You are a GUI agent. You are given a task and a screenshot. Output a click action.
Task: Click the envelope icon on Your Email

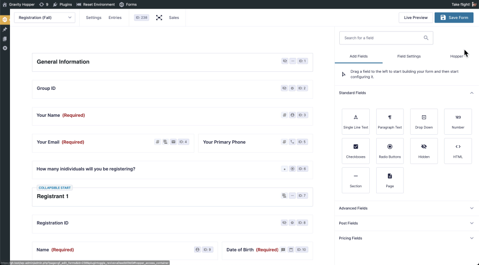(173, 142)
